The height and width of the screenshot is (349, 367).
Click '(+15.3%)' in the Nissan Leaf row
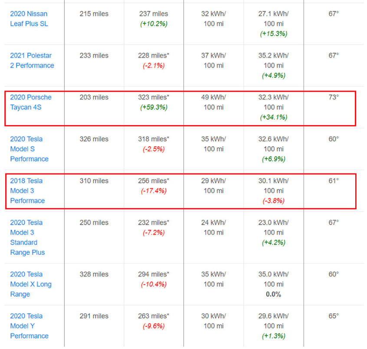click(x=274, y=34)
